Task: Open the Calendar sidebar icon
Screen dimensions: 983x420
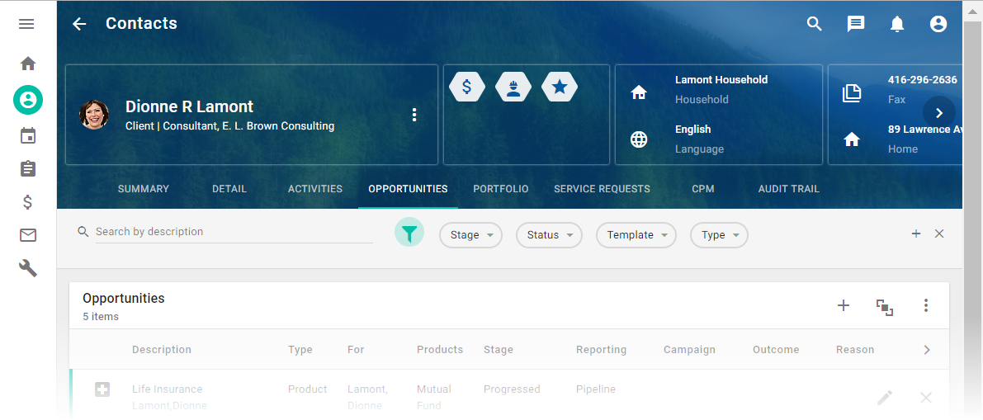Action: pos(28,136)
